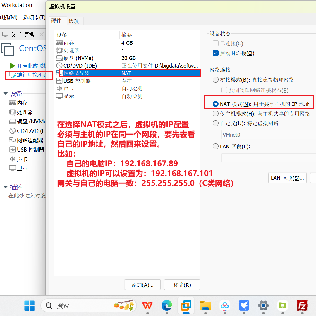The image size is (316, 316).
Task: Collapse the 设备 section in sidebar
Action: coord(6,94)
